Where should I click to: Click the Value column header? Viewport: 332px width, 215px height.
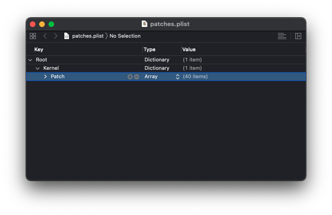click(x=189, y=49)
